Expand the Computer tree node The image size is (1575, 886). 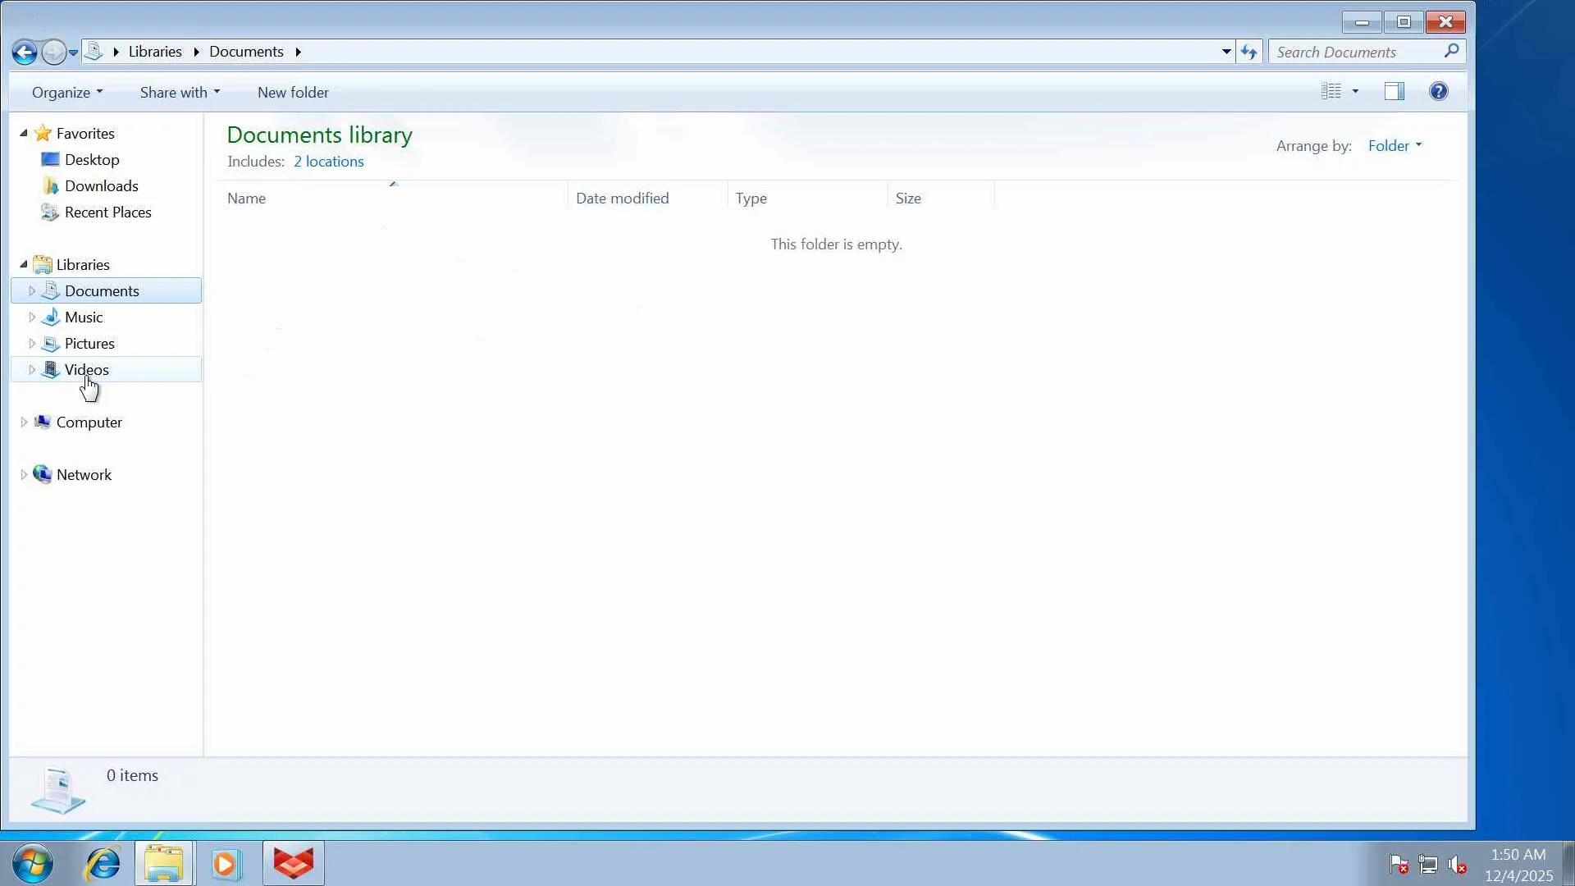click(x=24, y=422)
